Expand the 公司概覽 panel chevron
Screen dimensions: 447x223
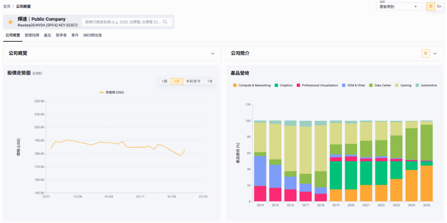coord(212,54)
